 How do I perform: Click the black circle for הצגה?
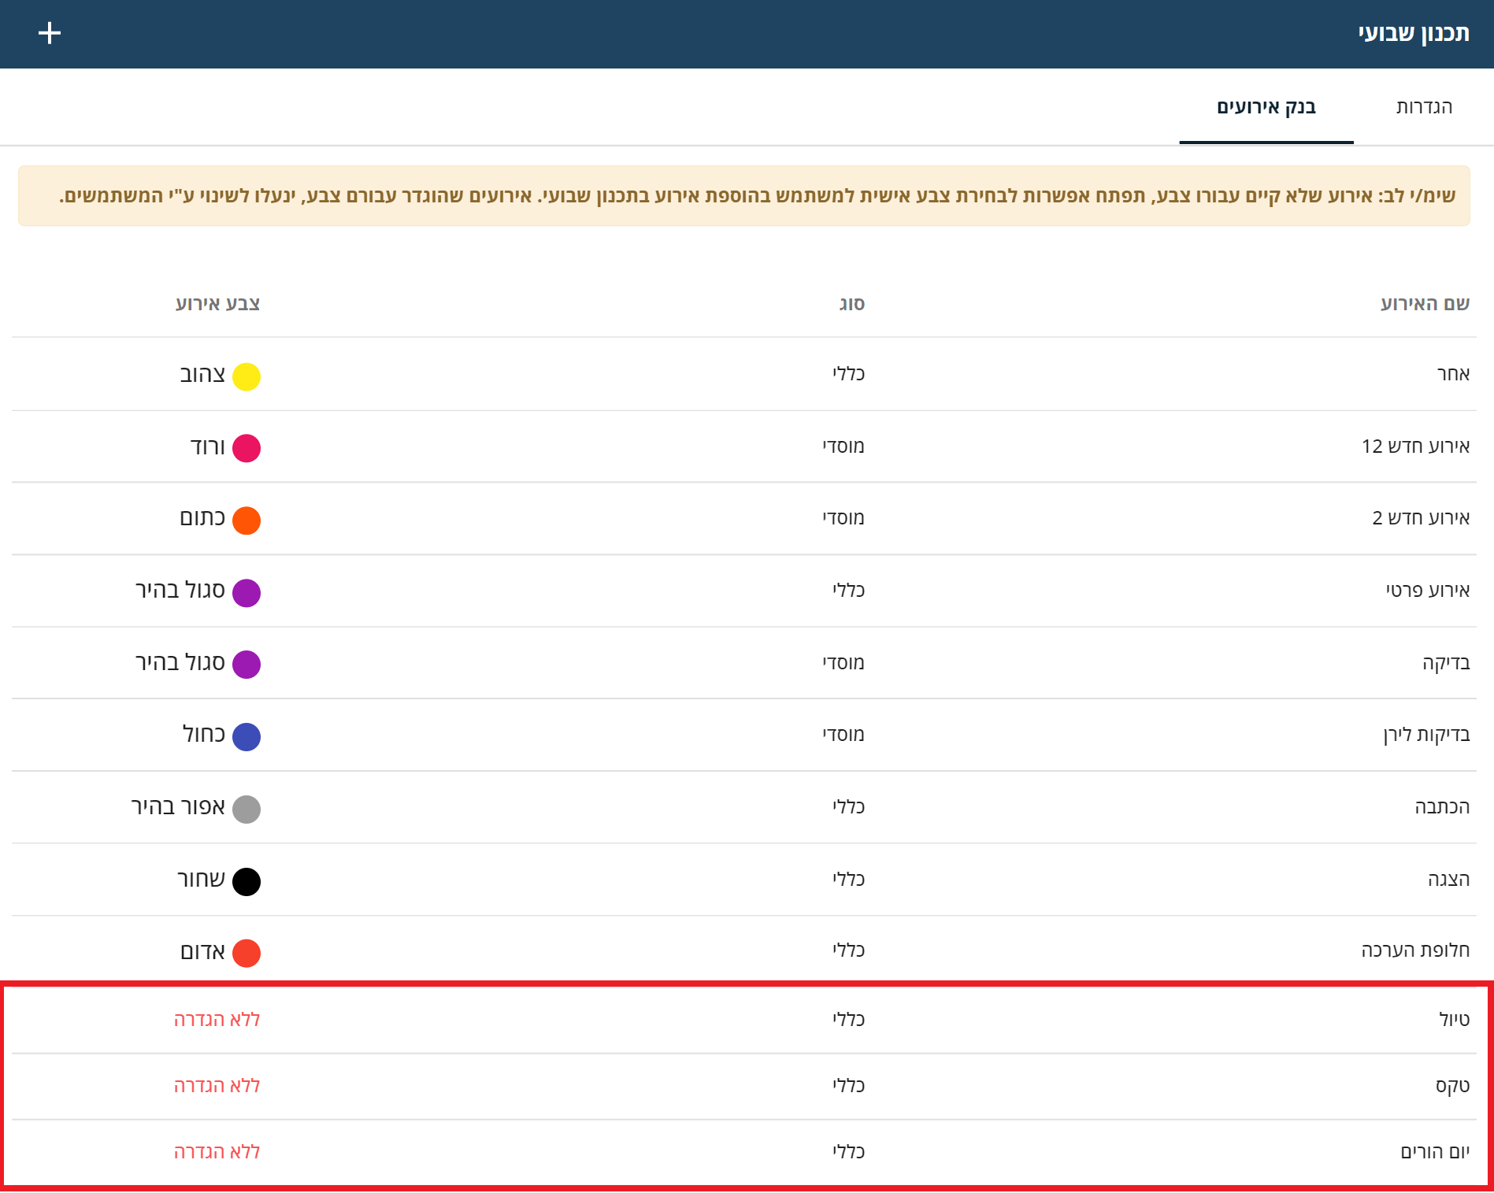247,882
